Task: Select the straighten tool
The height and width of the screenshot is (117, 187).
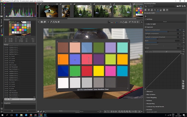Action: click(59, 22)
